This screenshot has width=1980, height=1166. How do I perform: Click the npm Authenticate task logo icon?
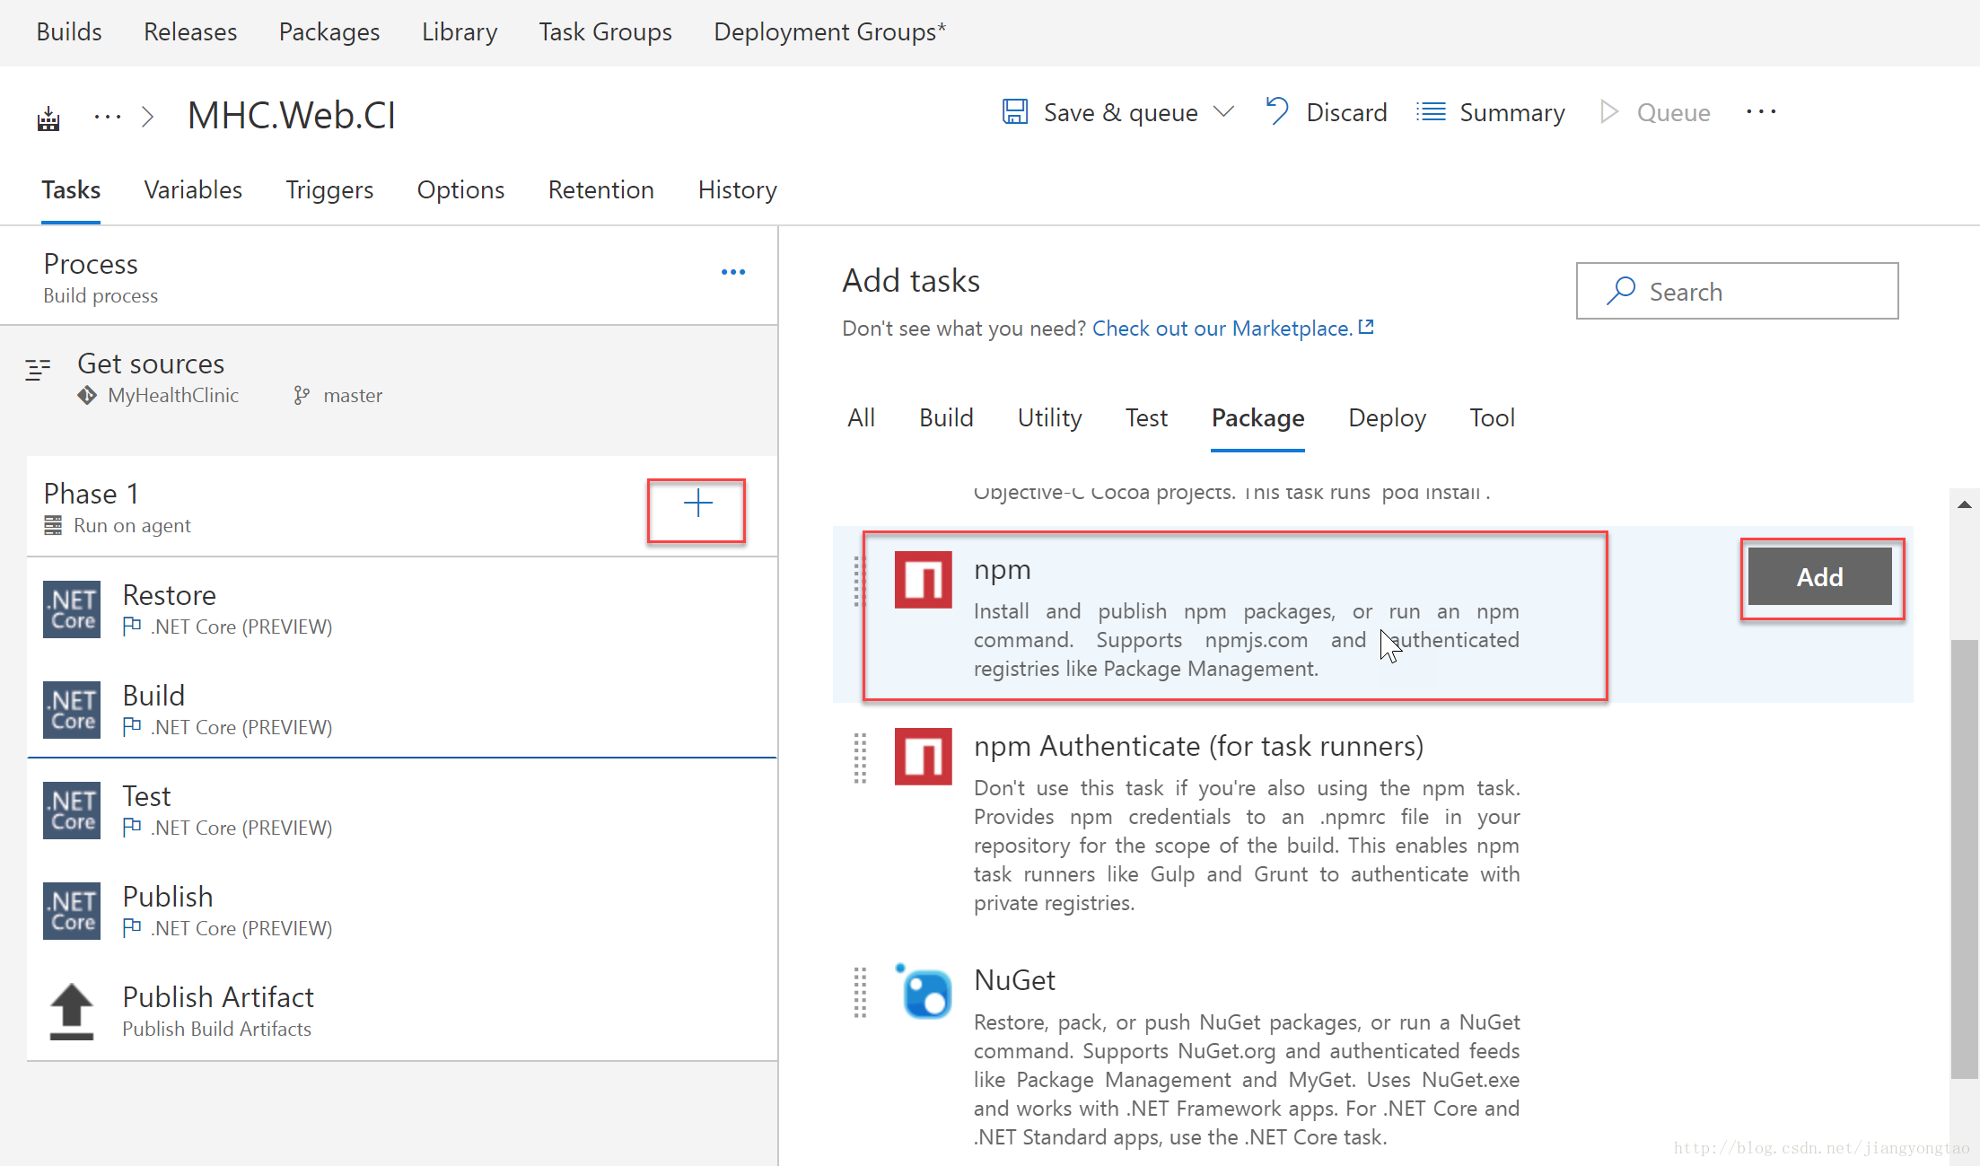point(923,757)
